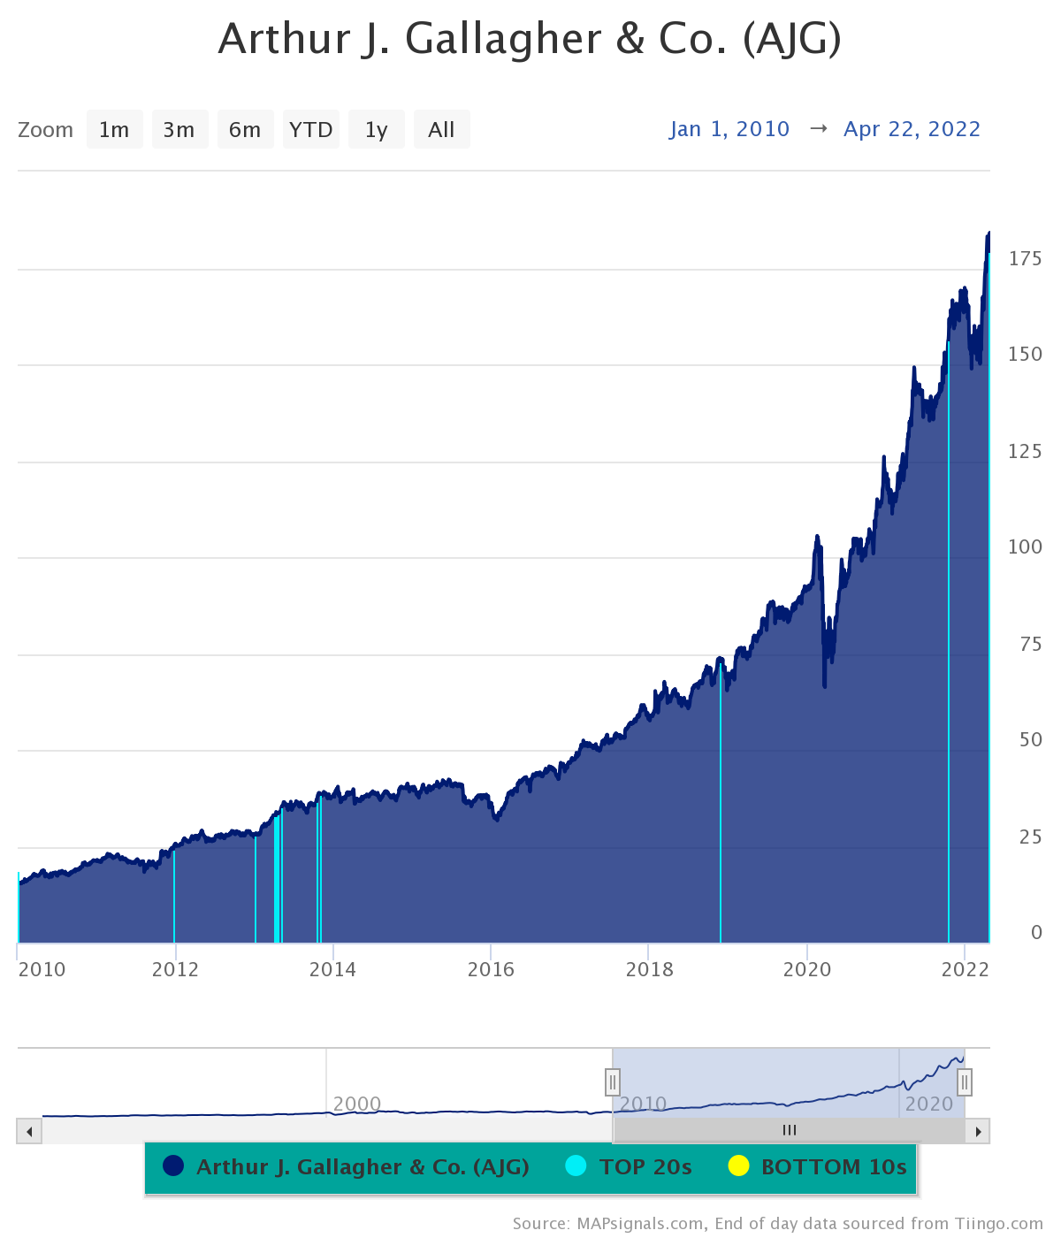Click the 150 y-axis label

tap(1026, 354)
